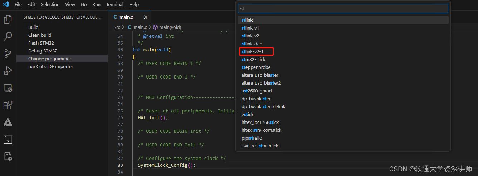Open the Selection menu

50,4
